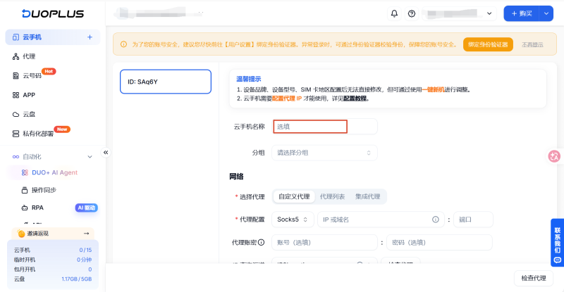Select the device card ID: SAq6Y
This screenshot has height=292, width=564.
166,82
